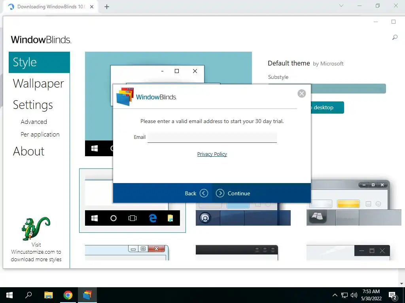Show hidden system tray icons
405x303 pixels.
pos(335,295)
